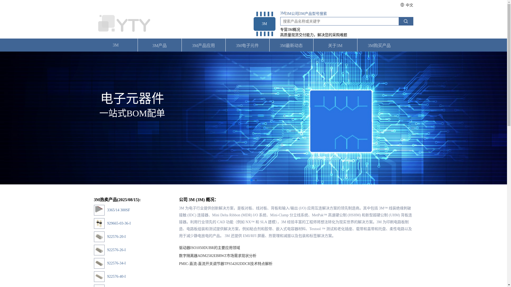The height and width of the screenshot is (287, 511).
Task: Select second carousel slide dot
Action: tap(256, 180)
